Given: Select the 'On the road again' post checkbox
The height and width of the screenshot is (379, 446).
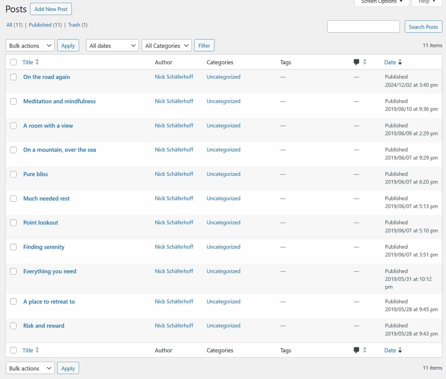Looking at the screenshot, I should [13, 77].
